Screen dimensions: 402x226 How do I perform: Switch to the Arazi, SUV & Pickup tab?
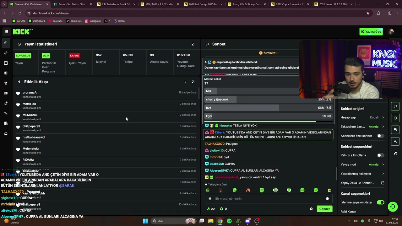tap(247, 4)
